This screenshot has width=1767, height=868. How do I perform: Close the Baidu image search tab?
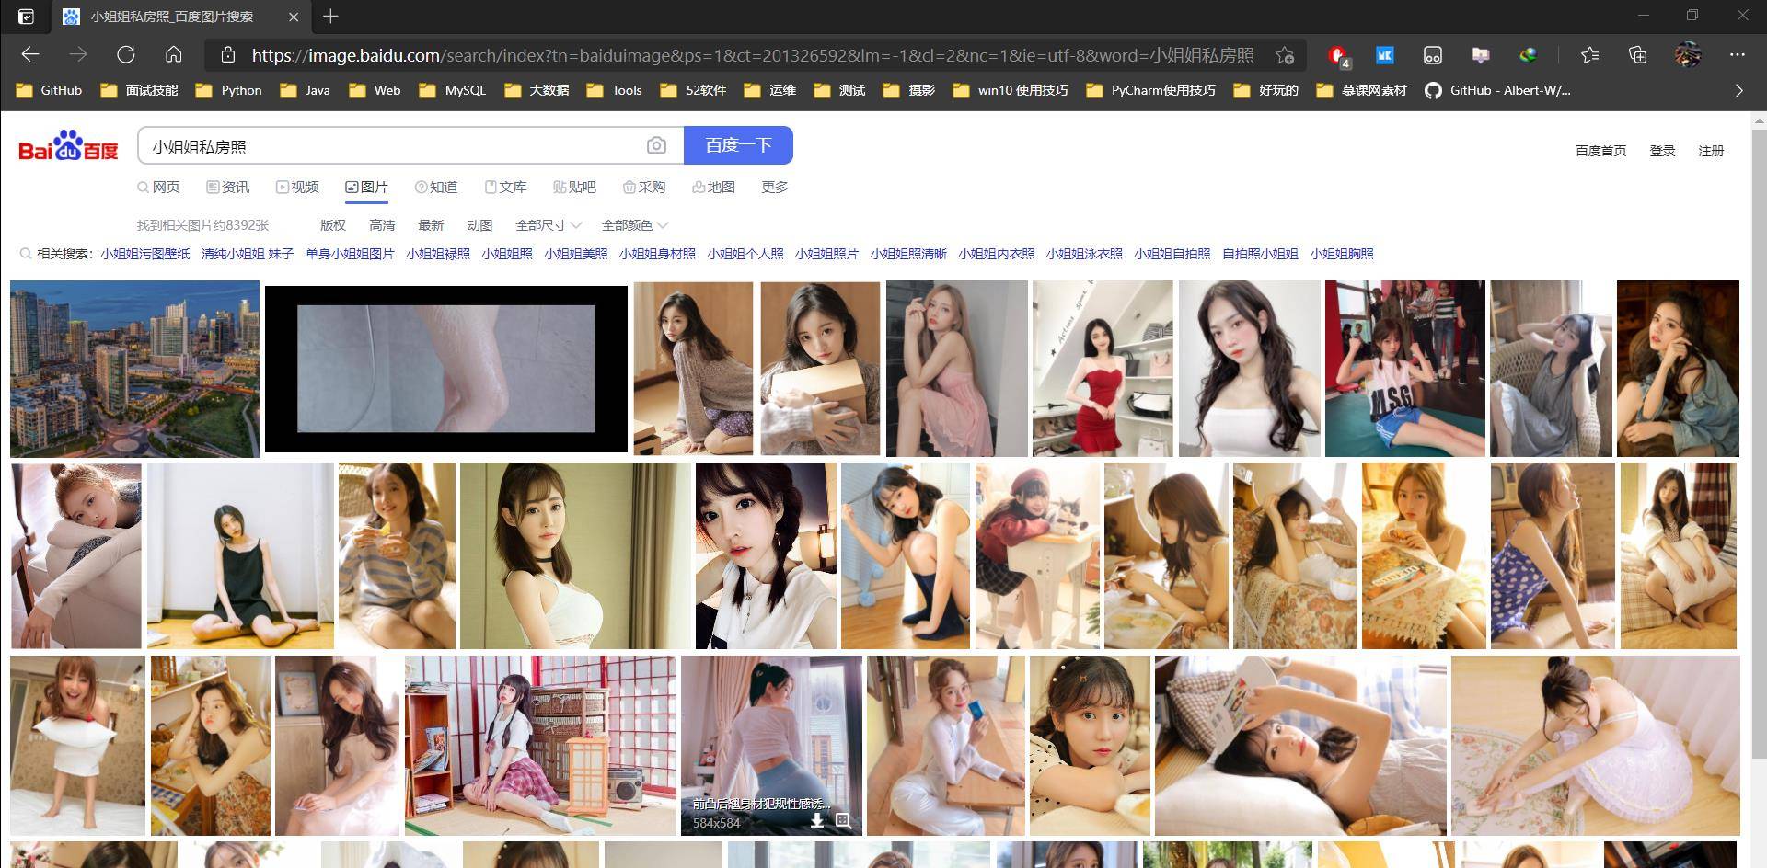(294, 17)
